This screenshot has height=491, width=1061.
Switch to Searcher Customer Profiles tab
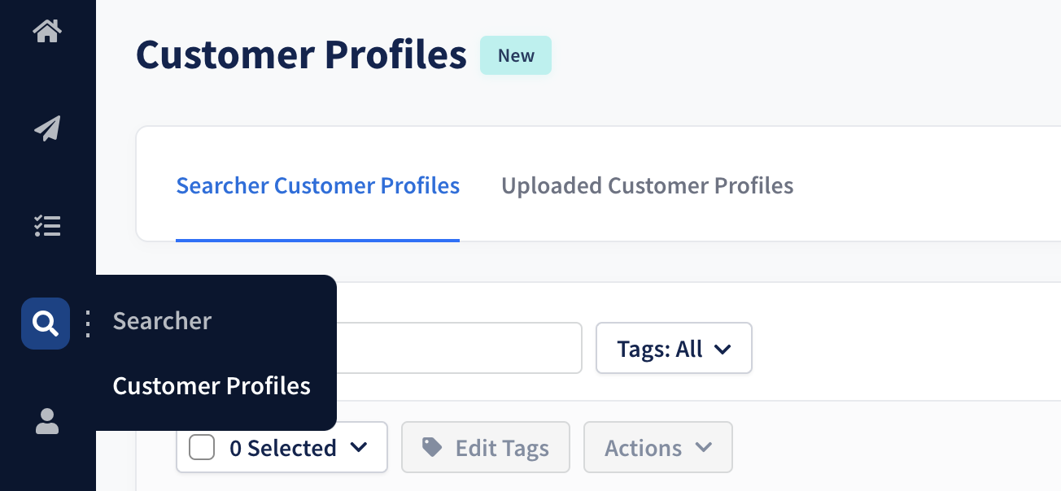[318, 185]
